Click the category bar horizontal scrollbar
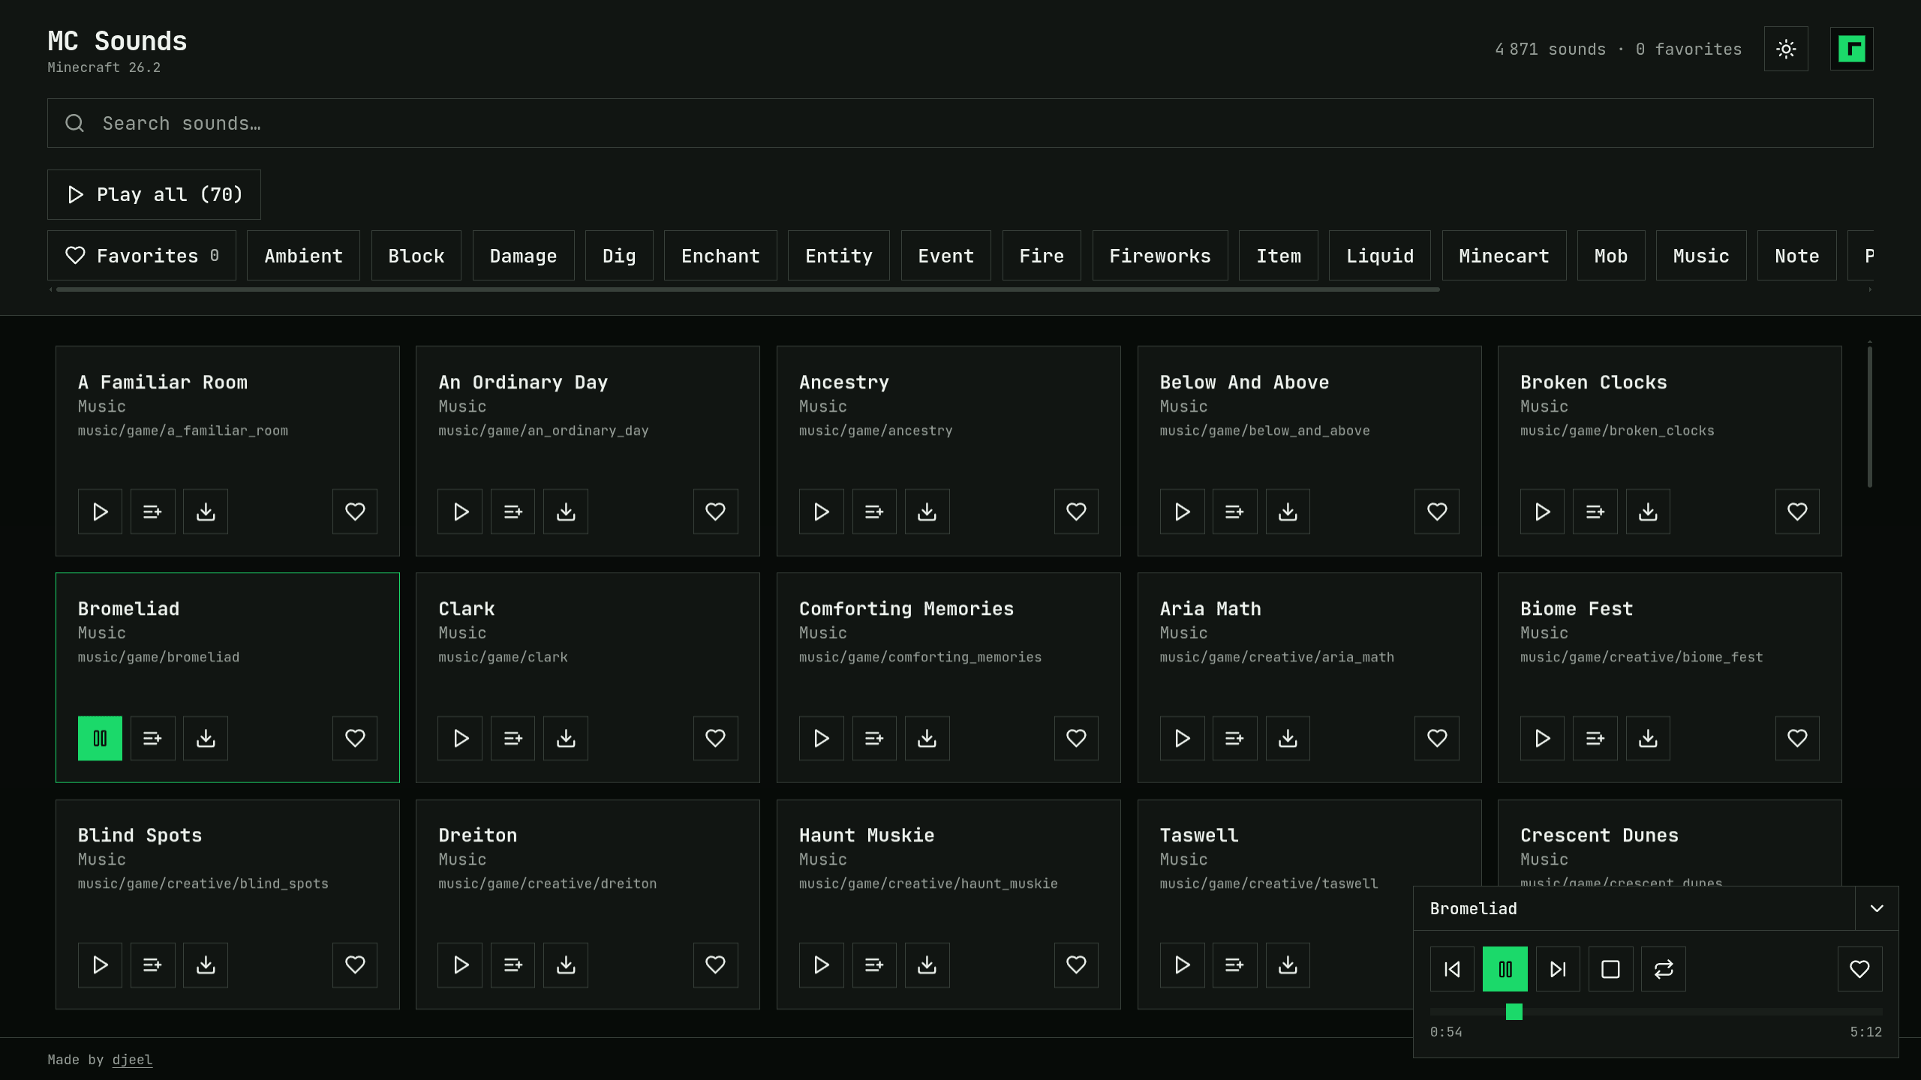Screen dimensions: 1921x1080 tap(747, 289)
